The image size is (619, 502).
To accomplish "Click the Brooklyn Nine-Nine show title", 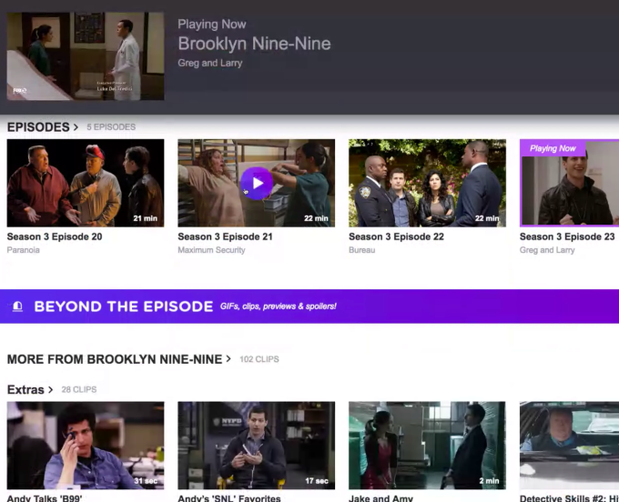I will click(x=254, y=44).
